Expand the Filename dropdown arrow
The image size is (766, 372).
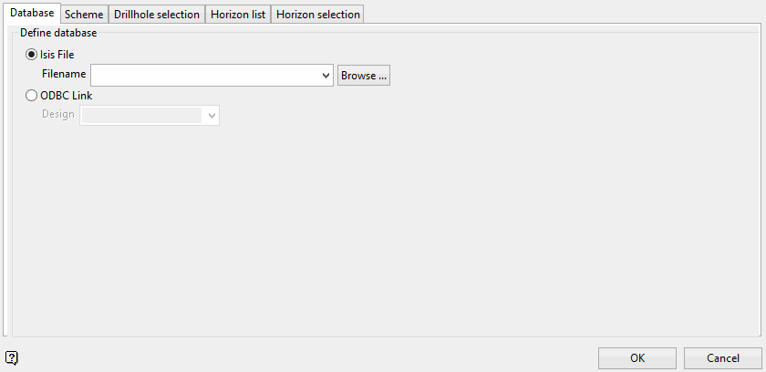click(x=326, y=76)
